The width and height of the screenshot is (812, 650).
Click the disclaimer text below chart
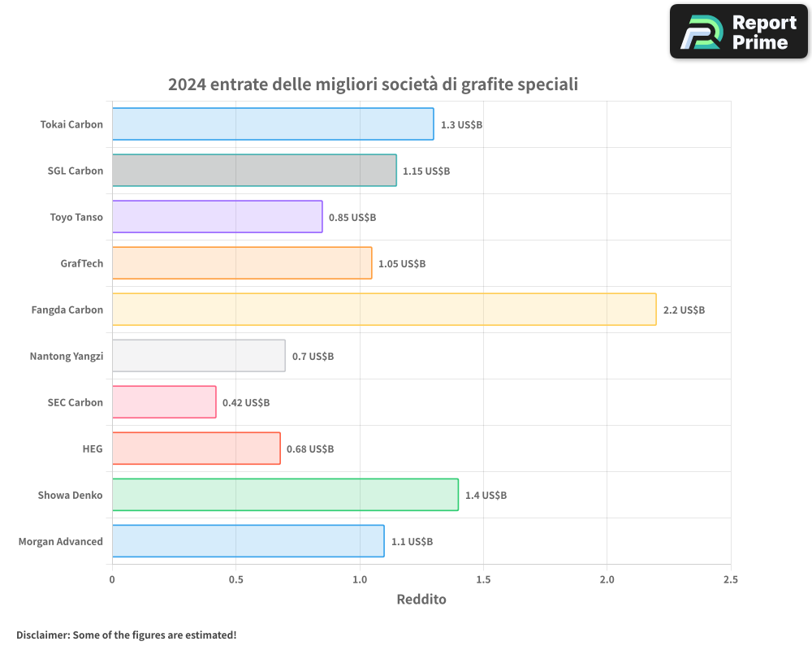pyautogui.click(x=126, y=635)
